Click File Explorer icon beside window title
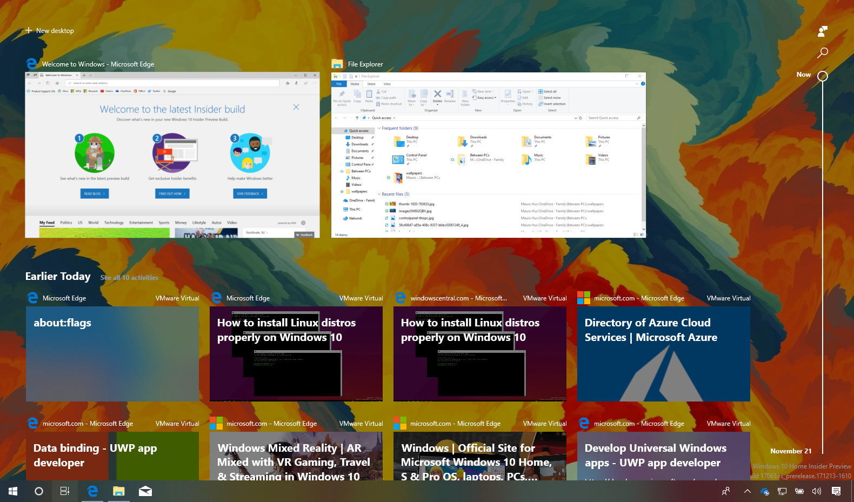 point(337,64)
